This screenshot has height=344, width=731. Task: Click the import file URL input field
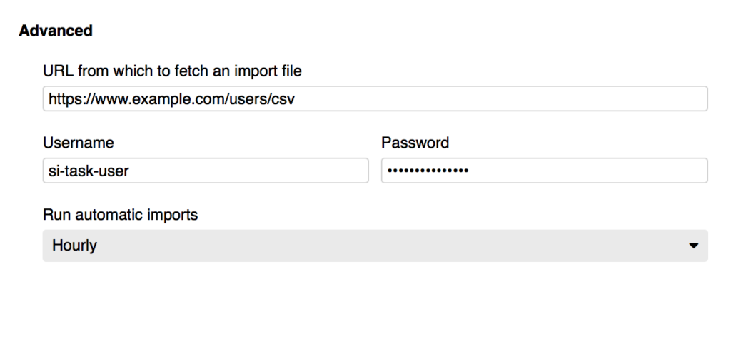[x=375, y=98]
